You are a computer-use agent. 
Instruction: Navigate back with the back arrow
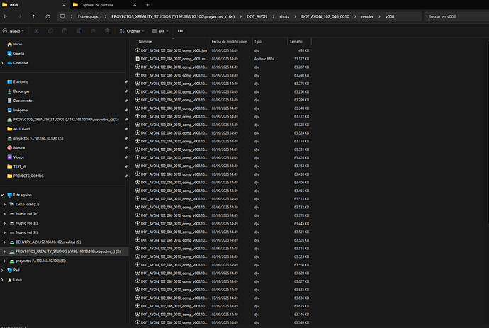6,16
